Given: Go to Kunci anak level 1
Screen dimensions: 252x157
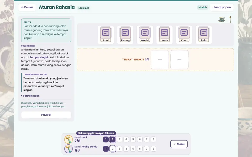Looking at the screenshot, I should [106, 139].
